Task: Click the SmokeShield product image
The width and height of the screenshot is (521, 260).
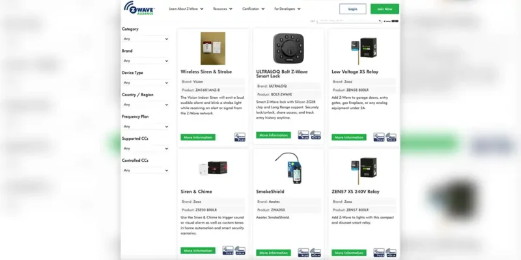Action: coord(289,168)
